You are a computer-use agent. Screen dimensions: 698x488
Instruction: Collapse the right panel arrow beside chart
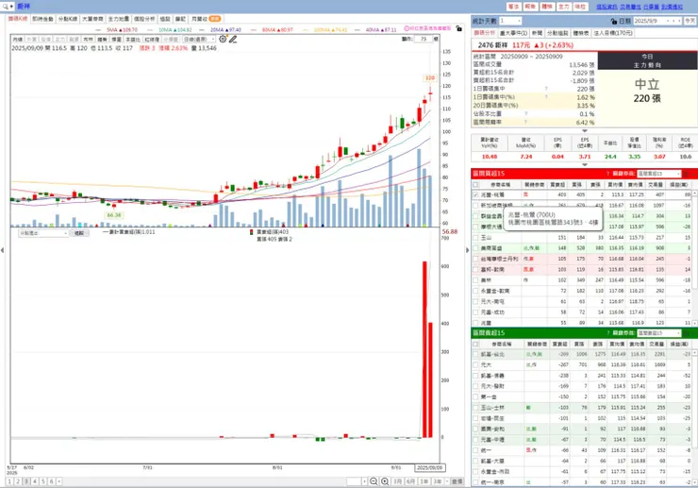click(467, 250)
